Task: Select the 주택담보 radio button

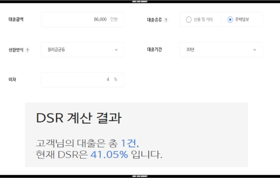Action: click(230, 19)
